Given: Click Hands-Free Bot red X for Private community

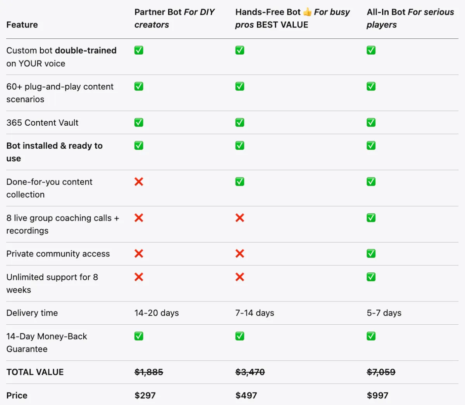Looking at the screenshot, I should pos(240,254).
